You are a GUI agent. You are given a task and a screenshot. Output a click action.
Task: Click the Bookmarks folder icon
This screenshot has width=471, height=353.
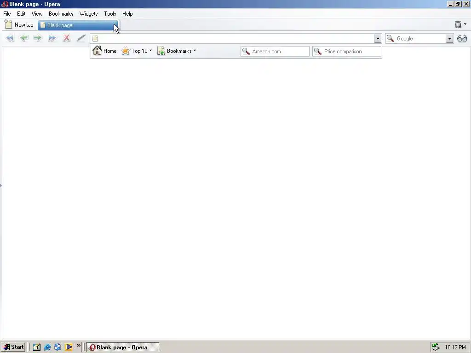point(161,51)
